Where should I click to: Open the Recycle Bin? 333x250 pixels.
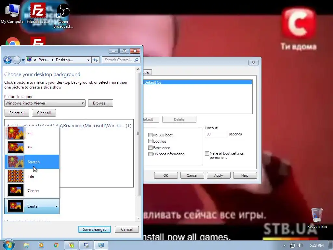click(x=317, y=218)
